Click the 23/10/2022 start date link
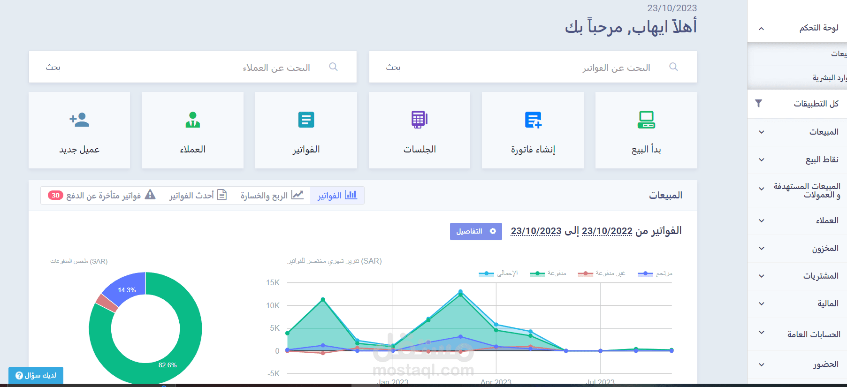Image resolution: width=847 pixels, height=387 pixels. point(607,231)
